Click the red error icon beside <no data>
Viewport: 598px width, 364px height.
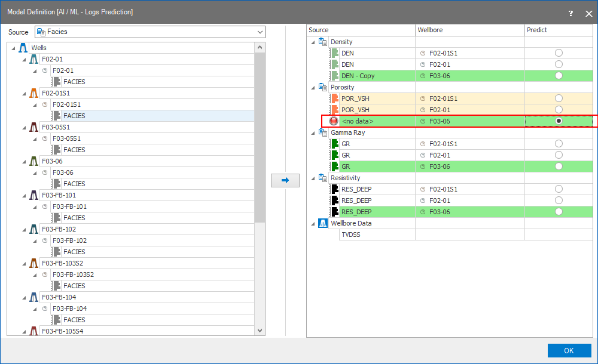(334, 121)
